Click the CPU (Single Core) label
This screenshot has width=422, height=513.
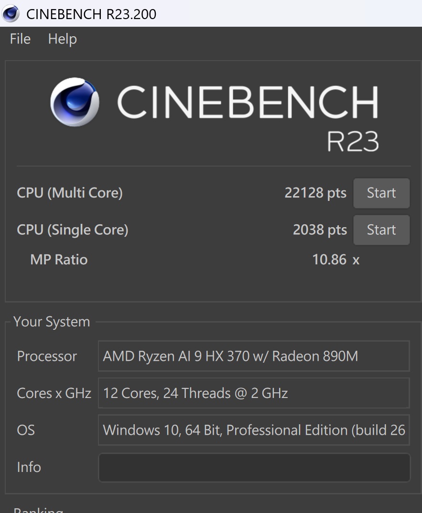click(x=72, y=230)
